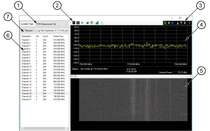The image size is (210, 131).
Task: Select the waterfall display toolbar icon
Action: [78, 22]
